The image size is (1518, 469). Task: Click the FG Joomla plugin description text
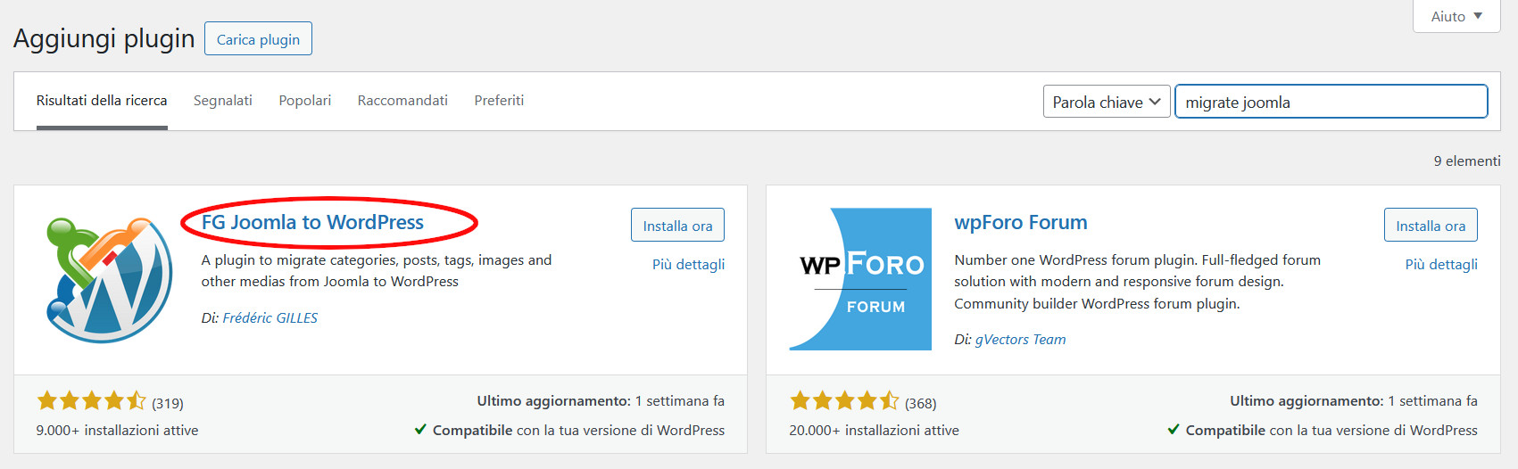coord(377,271)
